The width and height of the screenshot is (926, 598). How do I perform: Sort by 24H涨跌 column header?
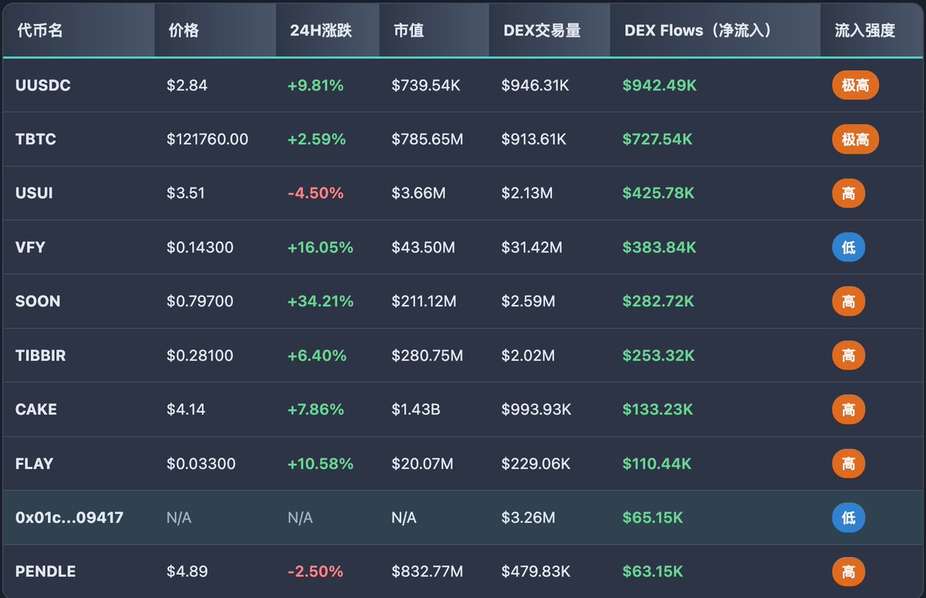pyautogui.click(x=321, y=31)
